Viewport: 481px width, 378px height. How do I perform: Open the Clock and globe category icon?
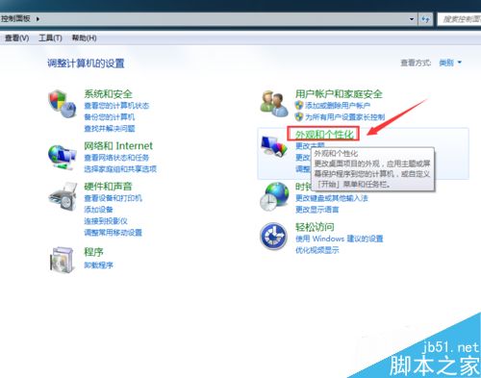[x=274, y=196]
